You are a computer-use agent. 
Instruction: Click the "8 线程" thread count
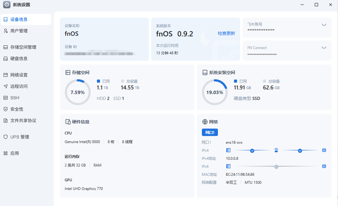pyautogui.click(x=127, y=142)
